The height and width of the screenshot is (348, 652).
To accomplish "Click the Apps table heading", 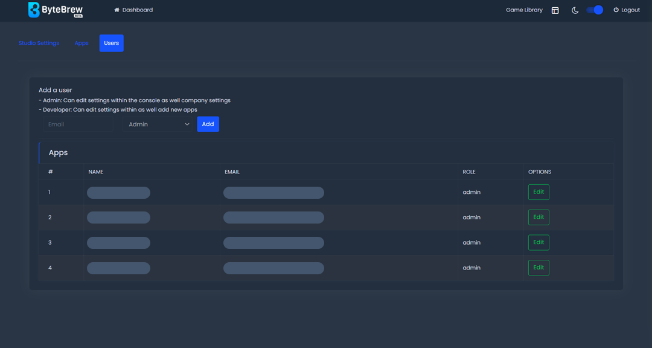I will pos(58,153).
